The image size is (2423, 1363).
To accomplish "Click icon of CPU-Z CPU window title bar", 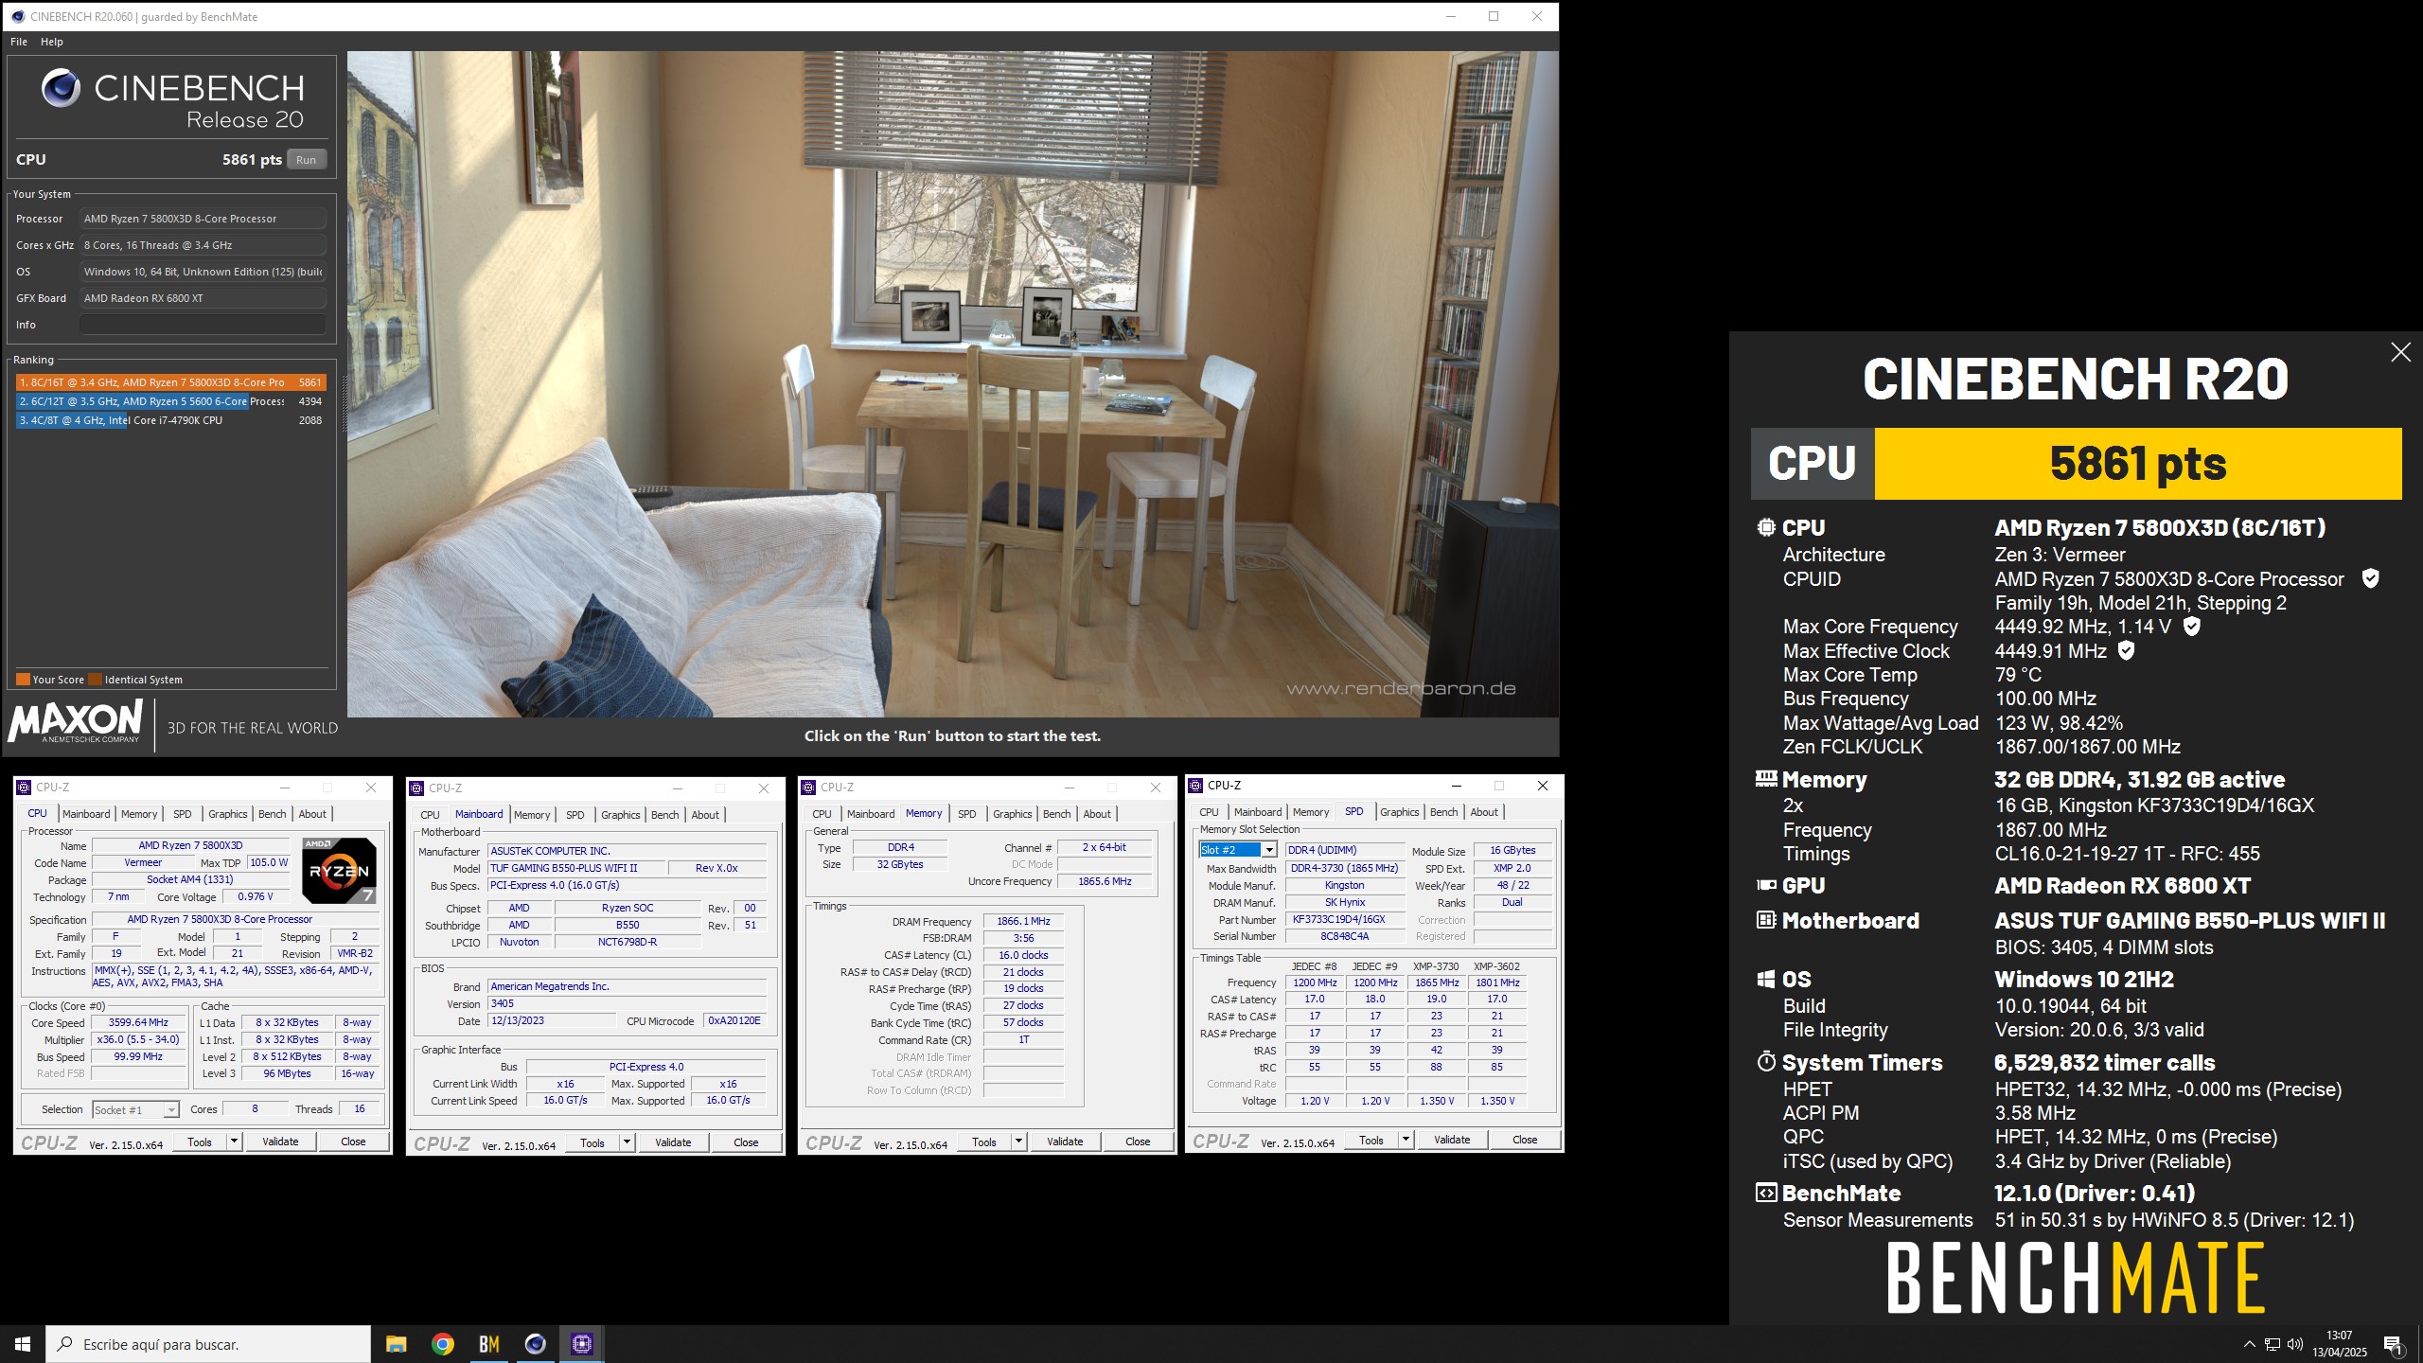I will point(24,788).
